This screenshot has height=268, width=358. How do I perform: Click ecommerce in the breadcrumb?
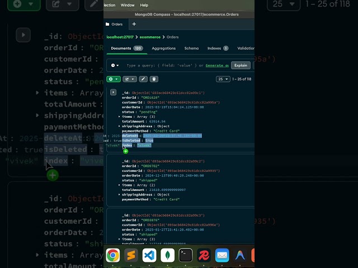coord(150,37)
